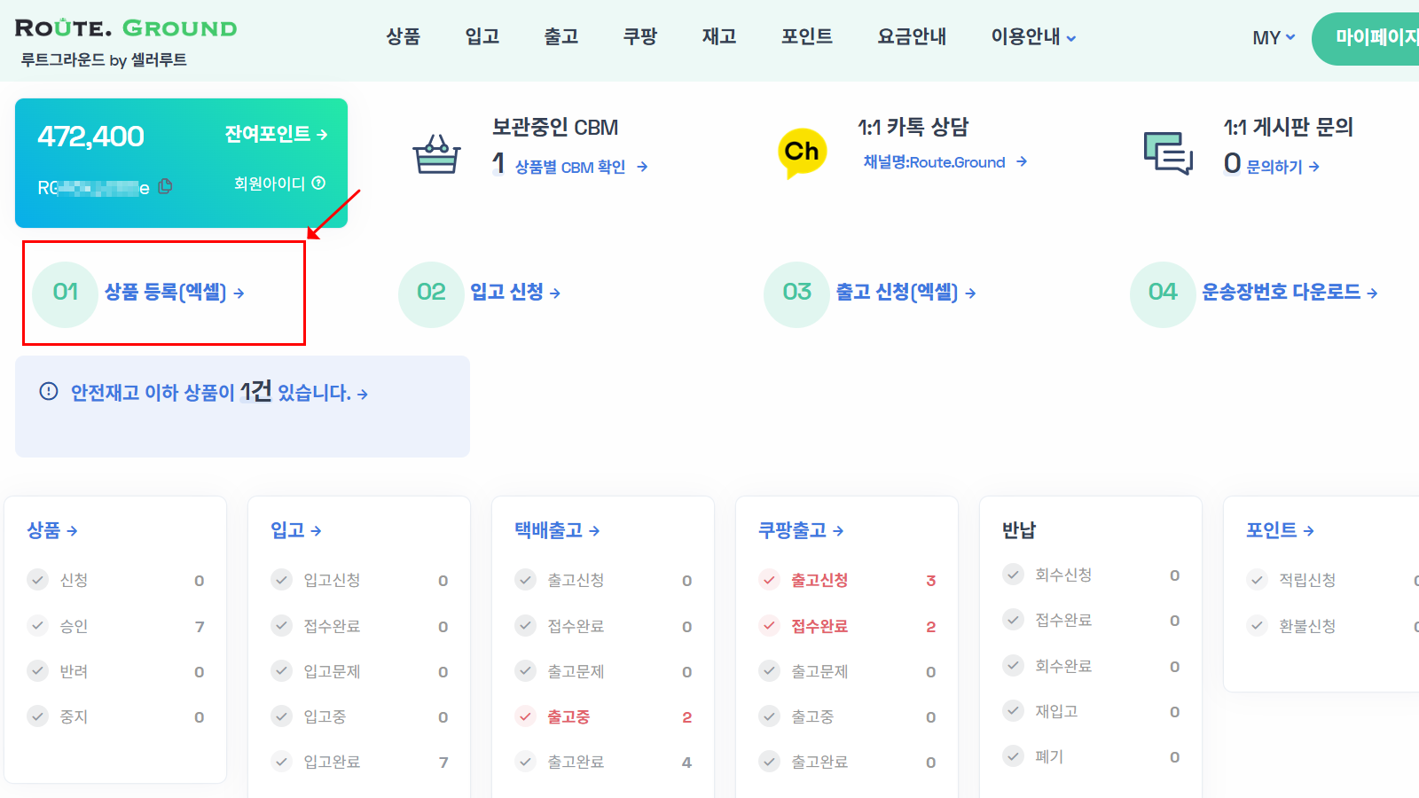
Task: Open the KakaoTalk Ch consultation icon
Action: pos(801,151)
